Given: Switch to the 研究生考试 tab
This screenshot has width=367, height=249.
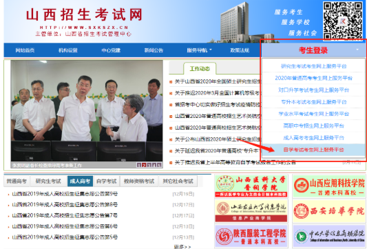Looking at the screenshot, I should 48,181.
